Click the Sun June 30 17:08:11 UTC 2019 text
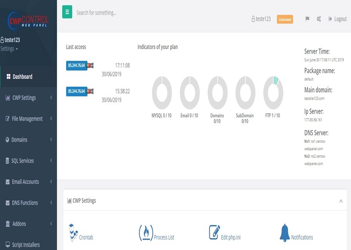This screenshot has width=351, height=250. click(x=324, y=60)
